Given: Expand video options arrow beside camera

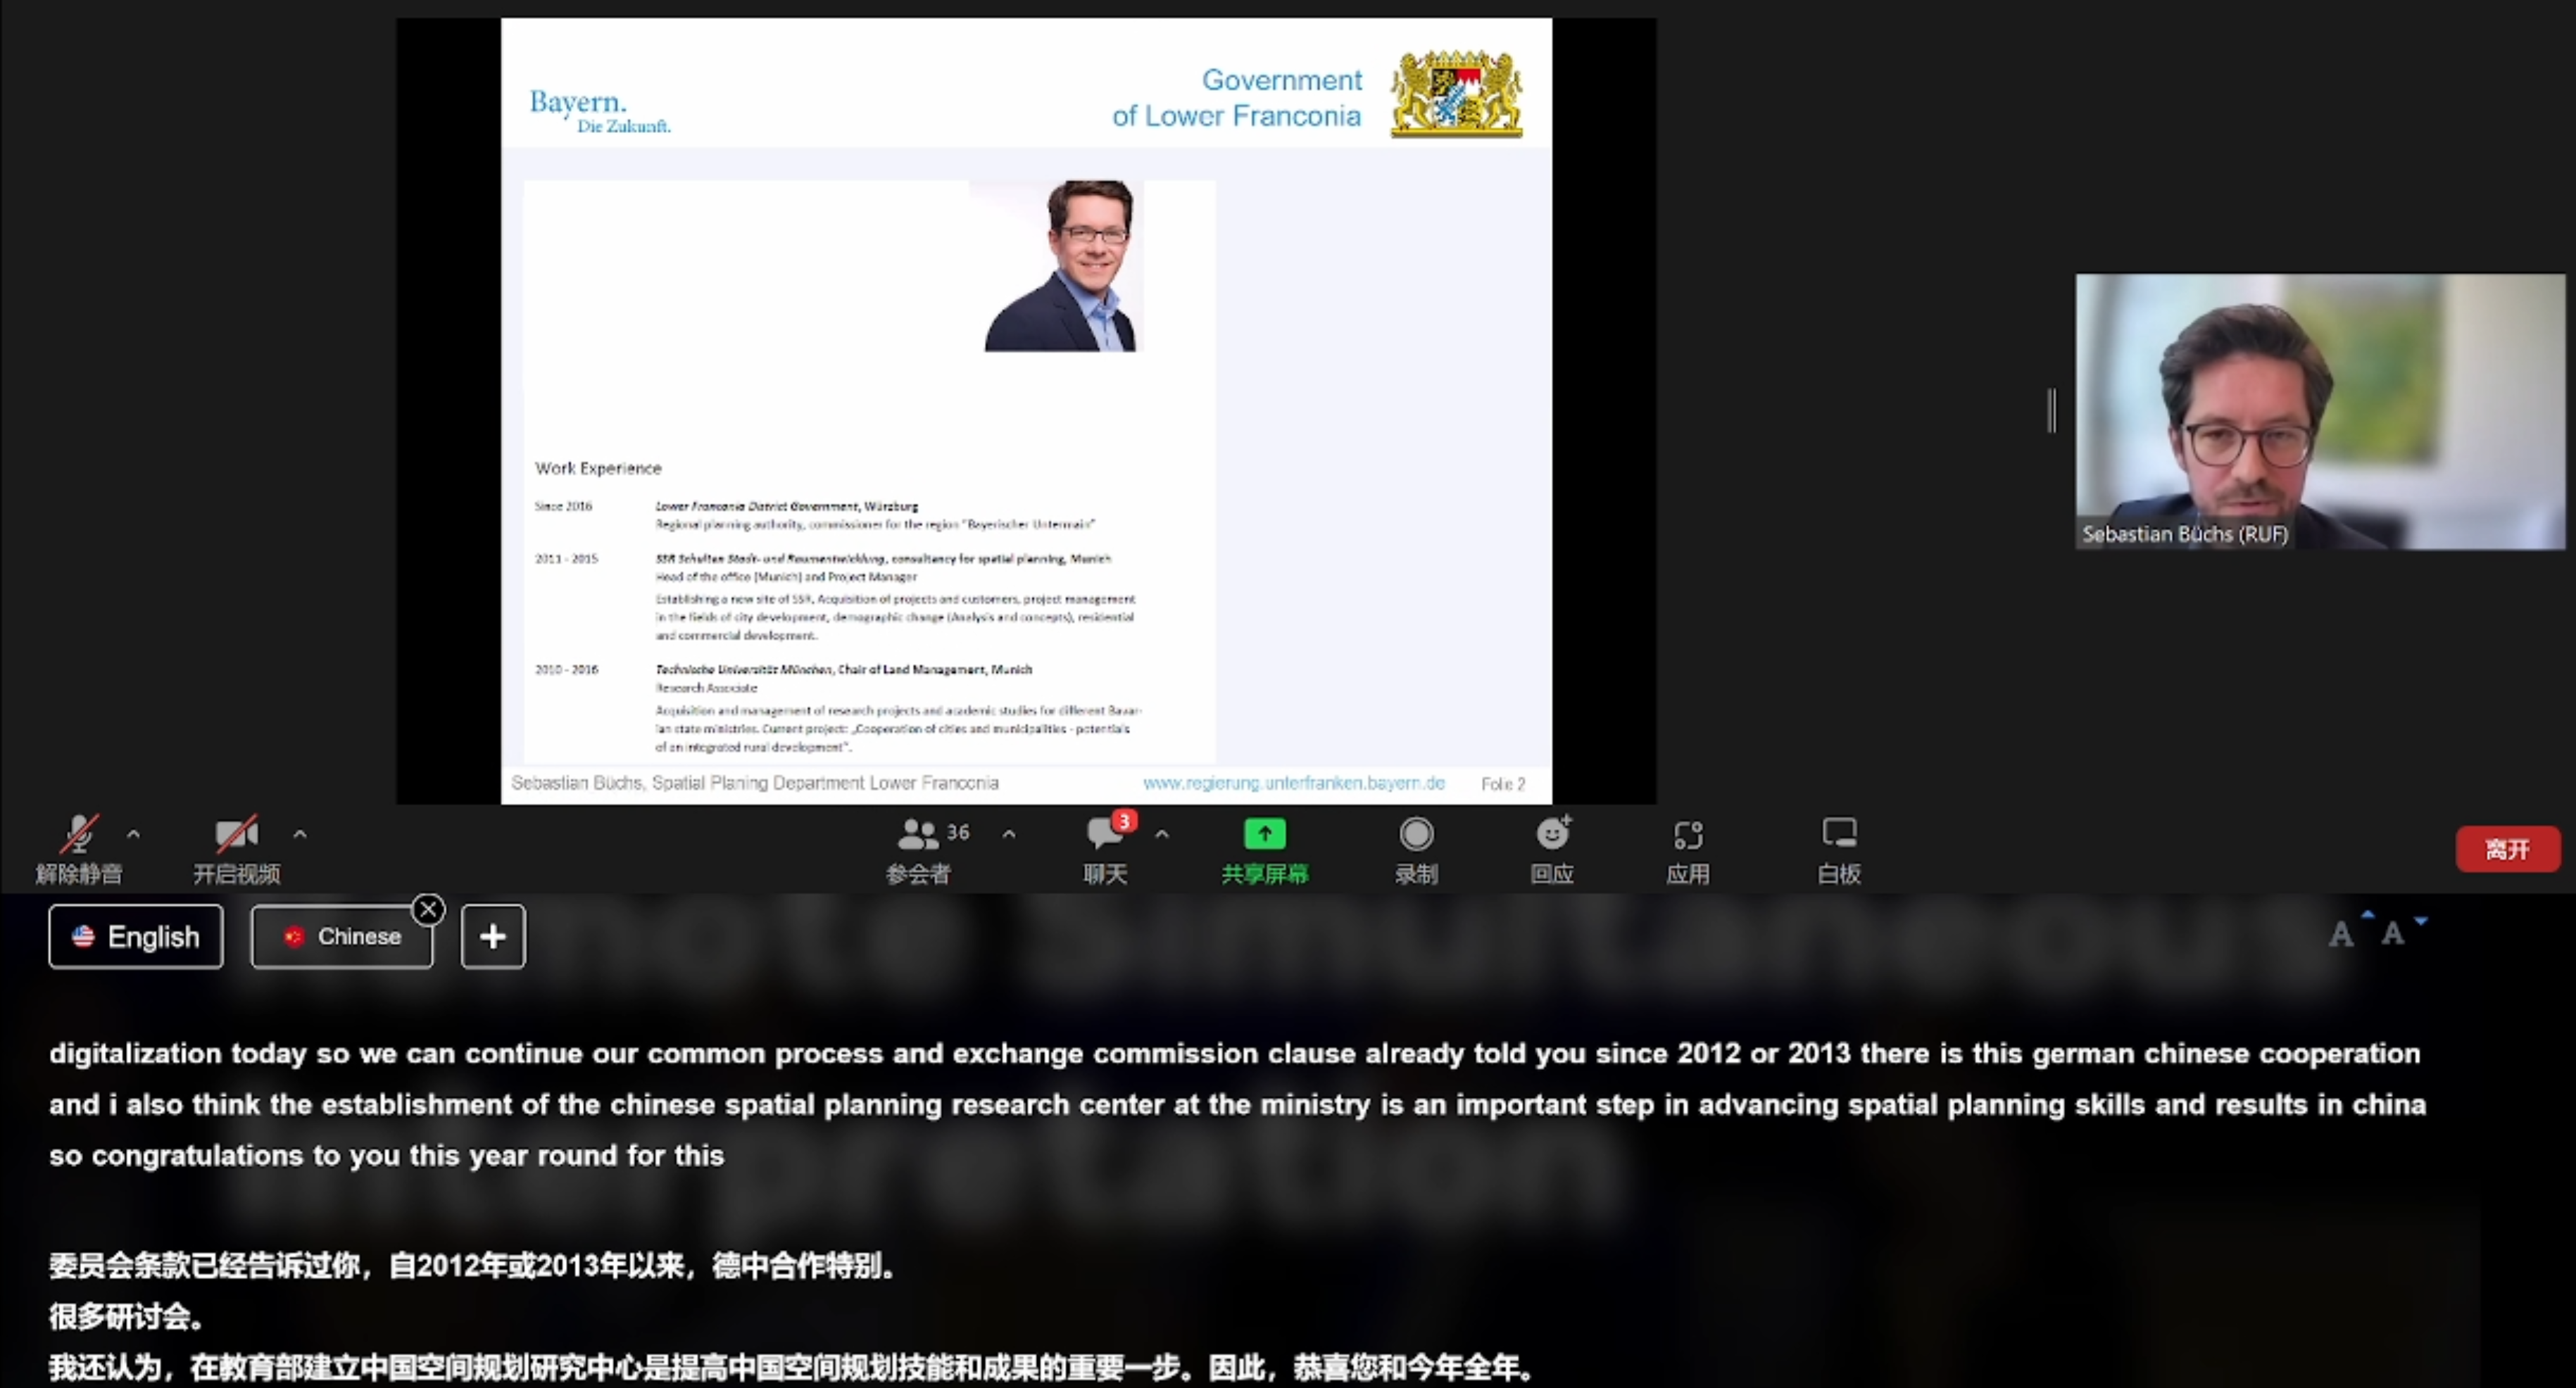Looking at the screenshot, I should tap(300, 833).
